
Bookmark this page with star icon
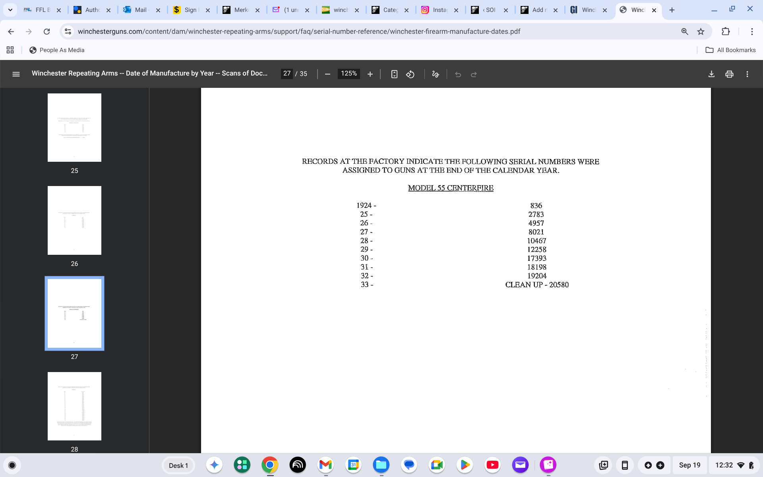coord(701,31)
